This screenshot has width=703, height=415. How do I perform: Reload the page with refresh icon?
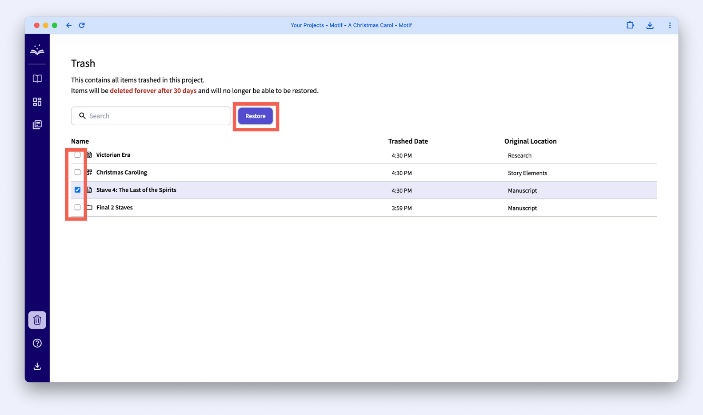(82, 25)
